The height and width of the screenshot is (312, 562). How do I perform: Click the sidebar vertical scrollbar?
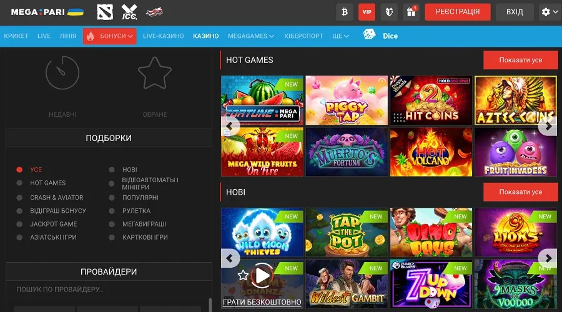coord(210,305)
